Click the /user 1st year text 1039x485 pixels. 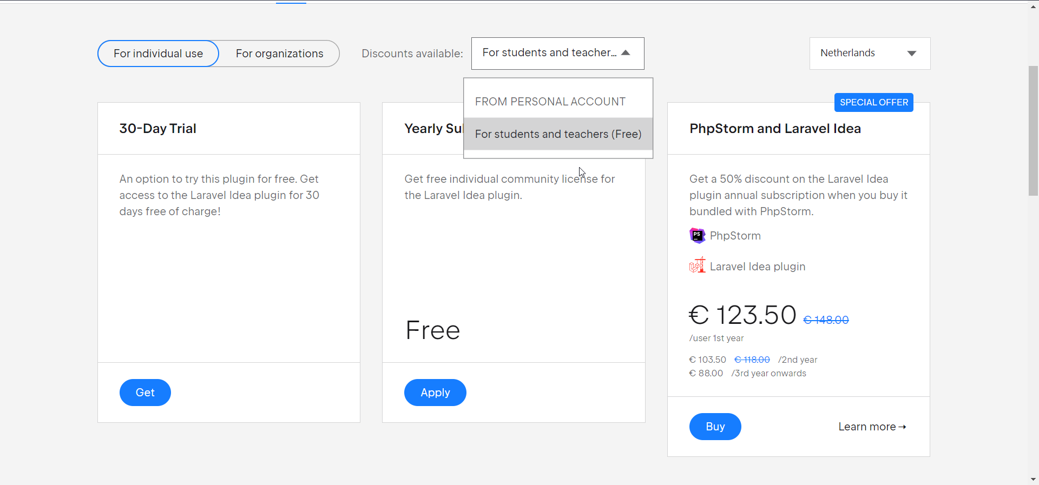pyautogui.click(x=716, y=338)
